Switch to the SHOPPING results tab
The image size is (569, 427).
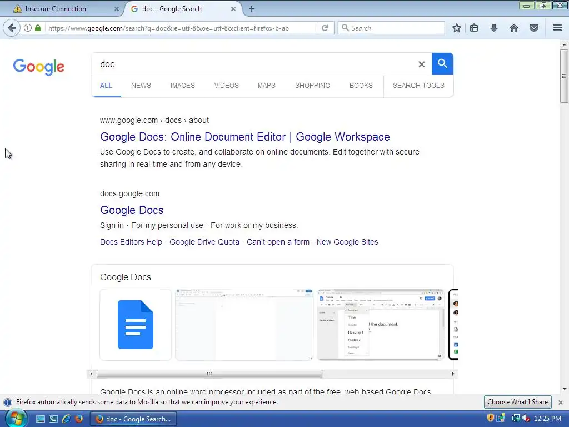312,86
